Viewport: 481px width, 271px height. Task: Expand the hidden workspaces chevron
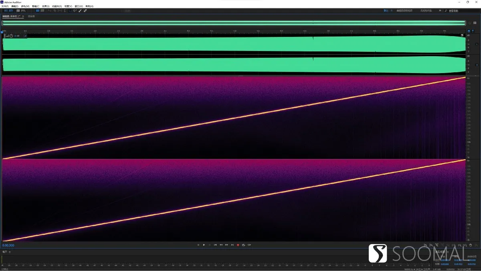click(x=440, y=10)
